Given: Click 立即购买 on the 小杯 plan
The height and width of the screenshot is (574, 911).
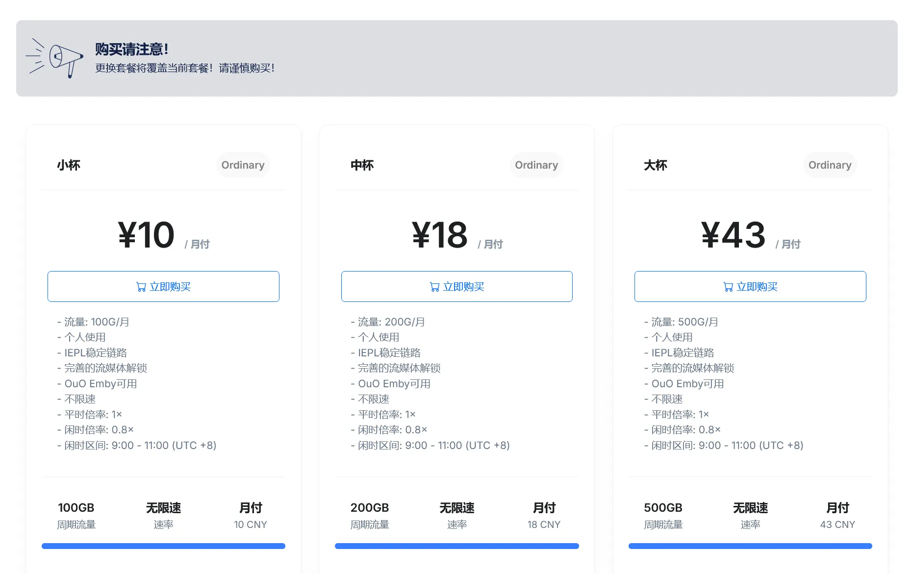Looking at the screenshot, I should click(x=163, y=286).
